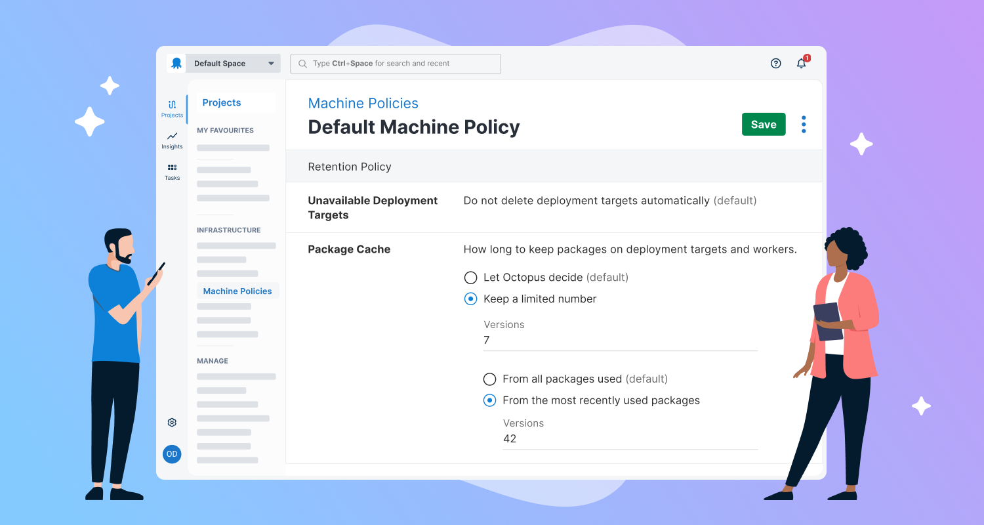The height and width of the screenshot is (525, 984).
Task: Expand the Unavailable Deployment Targets row
Action: (554, 207)
